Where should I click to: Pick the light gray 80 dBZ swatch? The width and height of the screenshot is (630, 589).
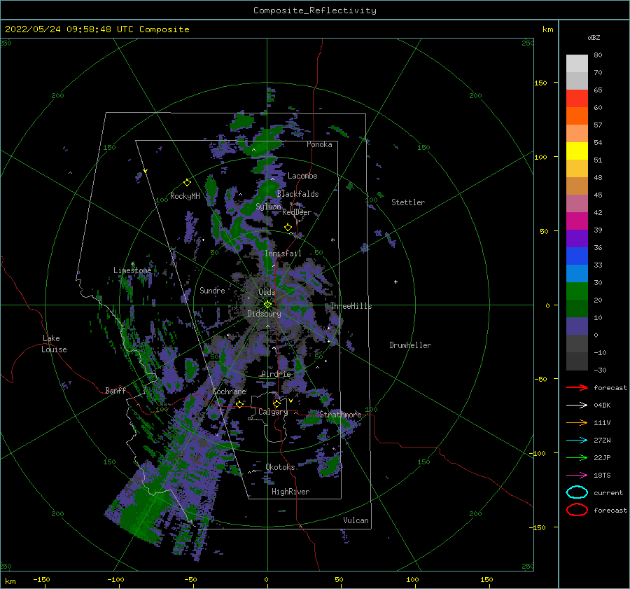click(577, 64)
